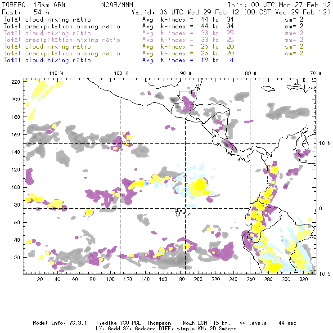
Task: Click the olive "Total precipitation mixing ratio" legend line
Action: click(x=62, y=53)
